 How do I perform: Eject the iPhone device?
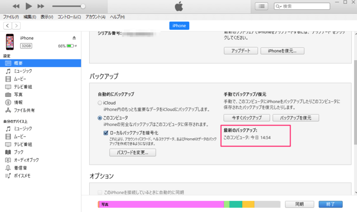pyautogui.click(x=74, y=37)
